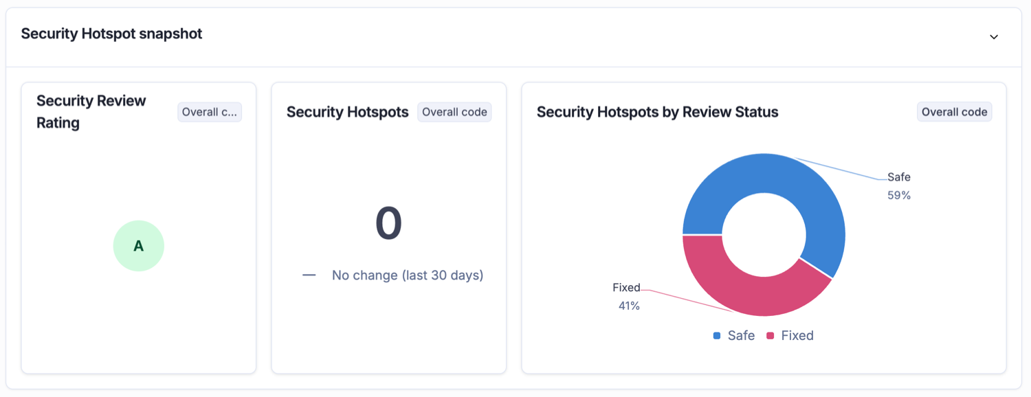Click the "No change (last 30 days)" text
Image resolution: width=1031 pixels, height=397 pixels.
point(407,275)
